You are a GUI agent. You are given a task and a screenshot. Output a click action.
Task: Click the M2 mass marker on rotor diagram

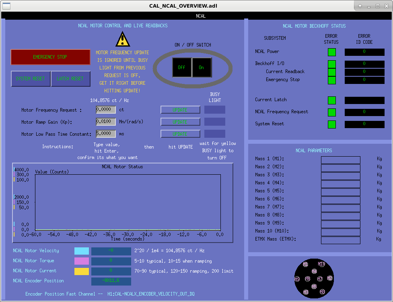[x=329, y=278]
